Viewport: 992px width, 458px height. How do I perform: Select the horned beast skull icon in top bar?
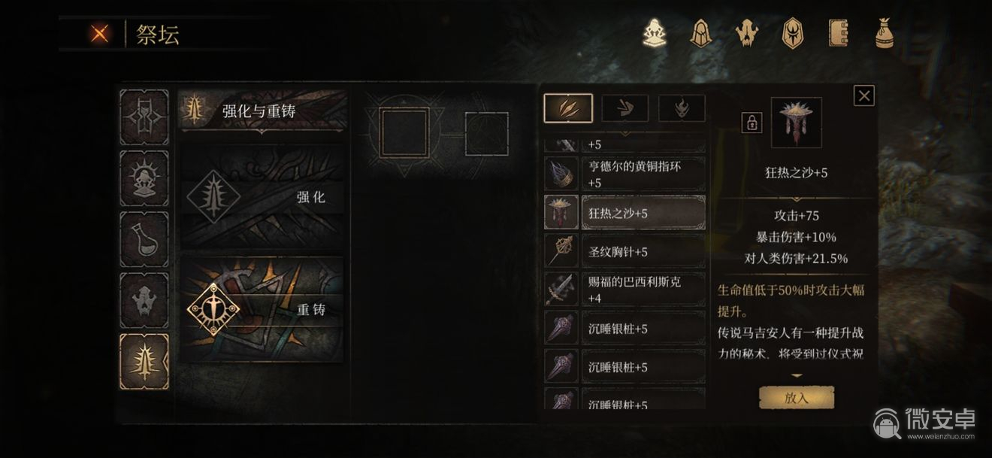748,34
